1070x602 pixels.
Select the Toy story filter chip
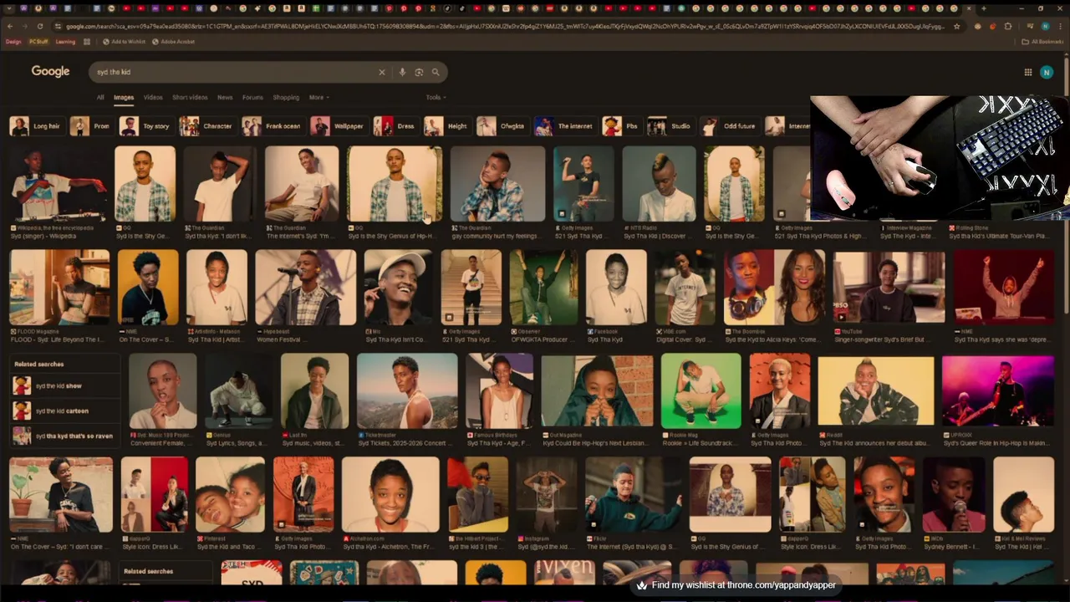[x=145, y=126]
